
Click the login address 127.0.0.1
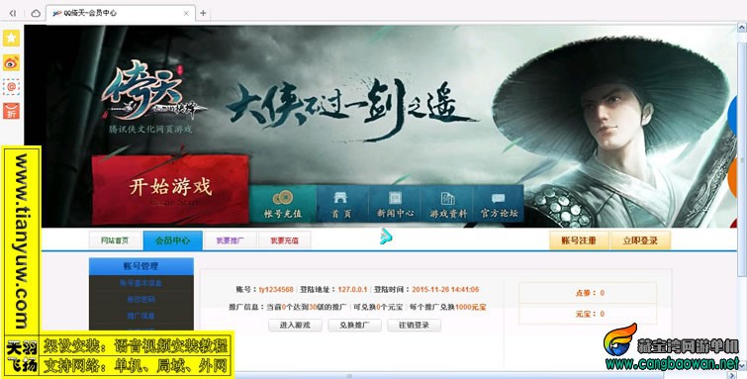tap(352, 289)
